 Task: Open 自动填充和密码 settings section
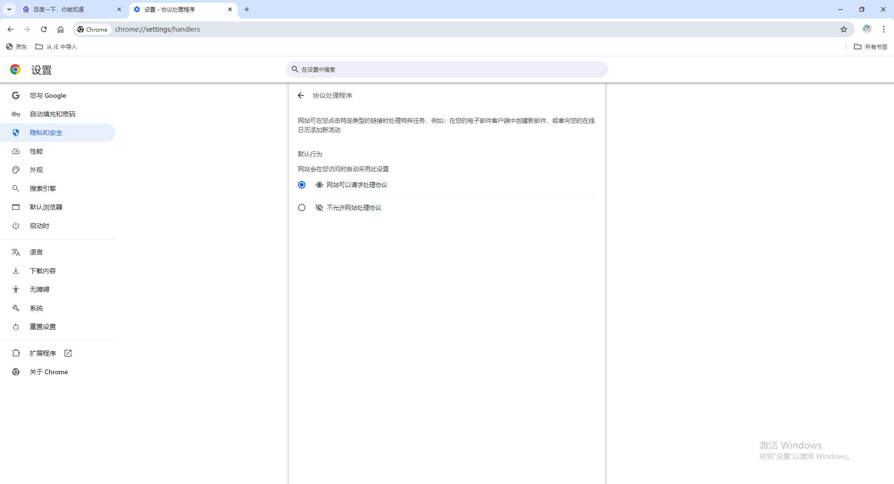click(58, 114)
